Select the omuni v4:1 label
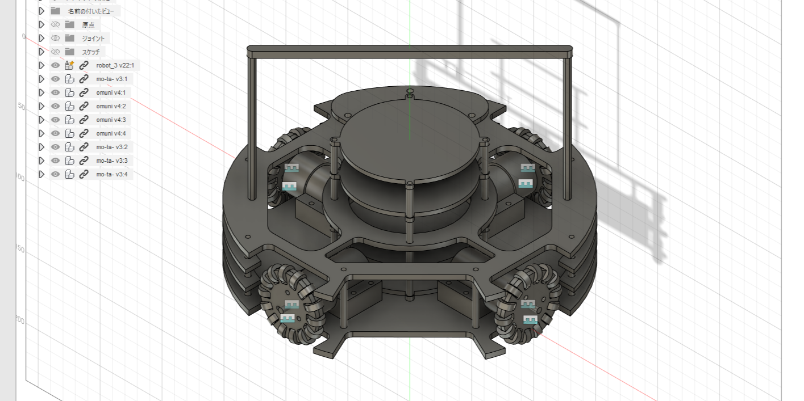 (x=111, y=92)
